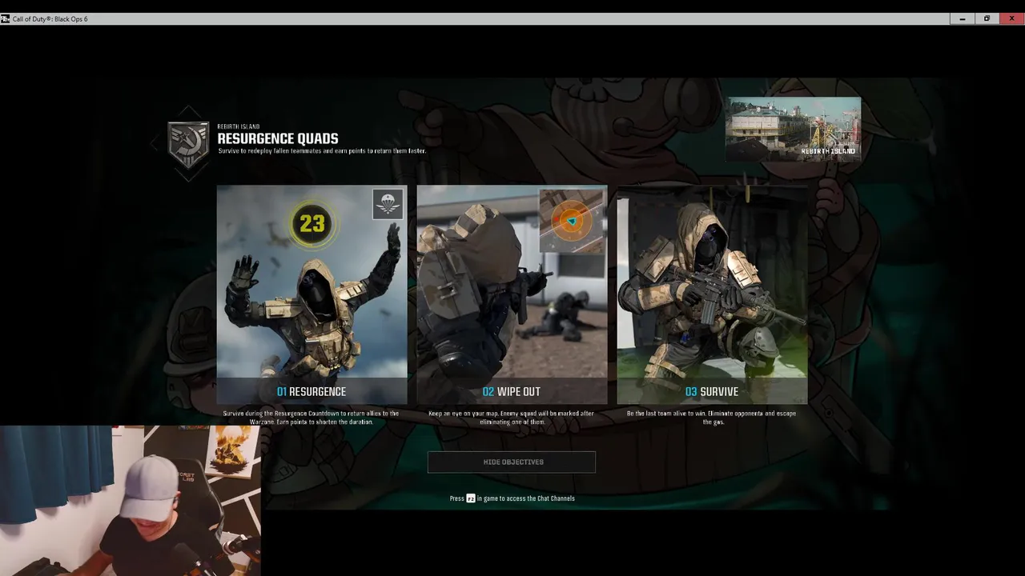Select the 03 Survive objective card
Viewport: 1025px width, 576px height.
point(712,294)
